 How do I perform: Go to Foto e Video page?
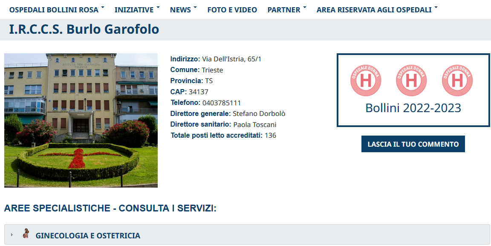(x=232, y=10)
